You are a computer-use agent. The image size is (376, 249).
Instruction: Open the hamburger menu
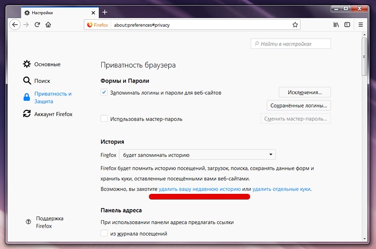click(x=360, y=25)
